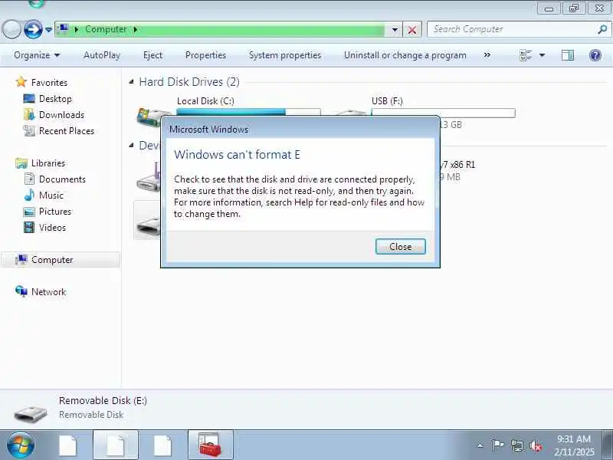Open System properties
Image resolution: width=613 pixels, height=460 pixels.
[285, 55]
